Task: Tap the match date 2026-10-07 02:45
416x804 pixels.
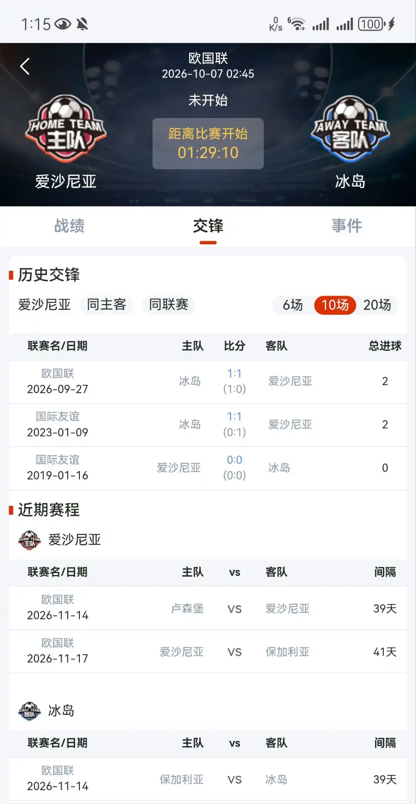Action: click(x=208, y=74)
